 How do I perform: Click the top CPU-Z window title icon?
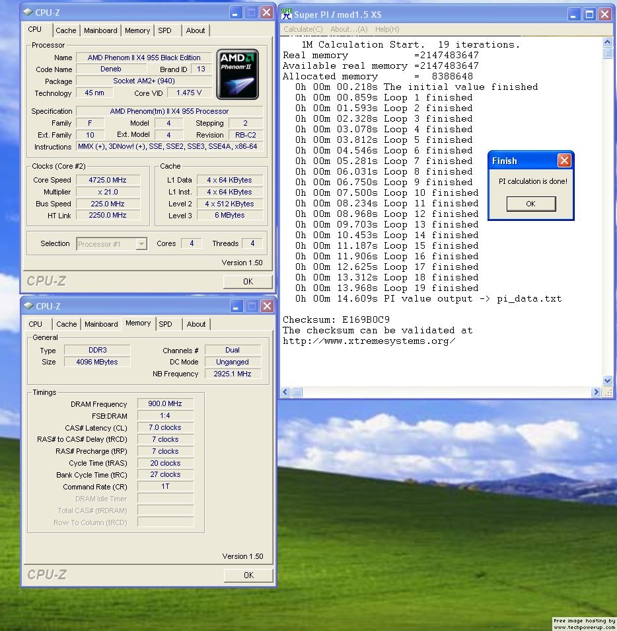[x=28, y=12]
